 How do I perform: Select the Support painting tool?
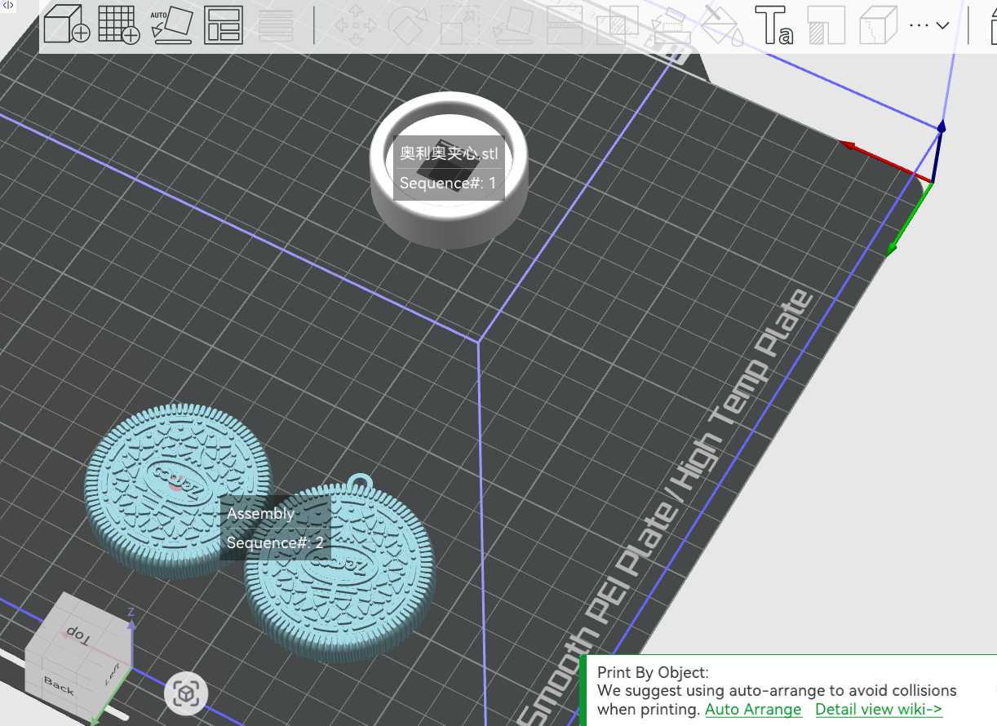(x=826, y=24)
